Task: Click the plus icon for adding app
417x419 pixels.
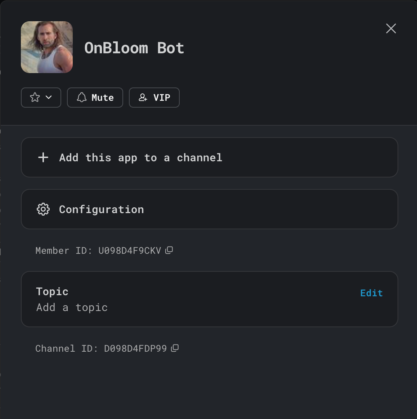Action: pos(43,157)
